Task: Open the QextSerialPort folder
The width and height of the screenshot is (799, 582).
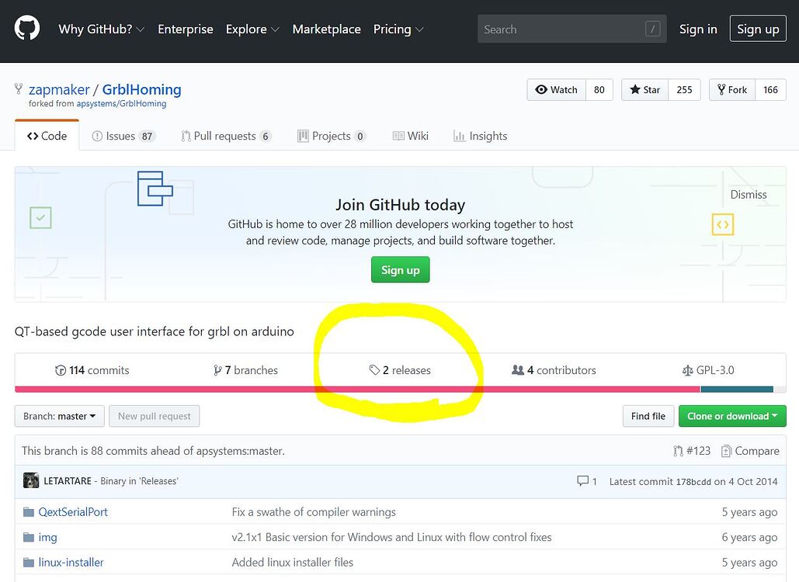Action: pyautogui.click(x=73, y=512)
